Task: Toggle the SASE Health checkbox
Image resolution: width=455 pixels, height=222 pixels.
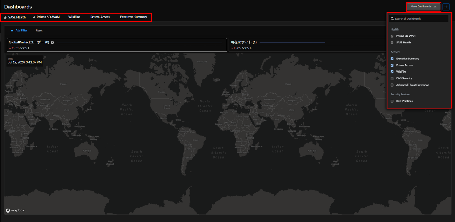Action: pyautogui.click(x=392, y=43)
